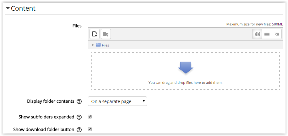Switch to folder tree view
Screen dimensions: 288x136
(277, 34)
